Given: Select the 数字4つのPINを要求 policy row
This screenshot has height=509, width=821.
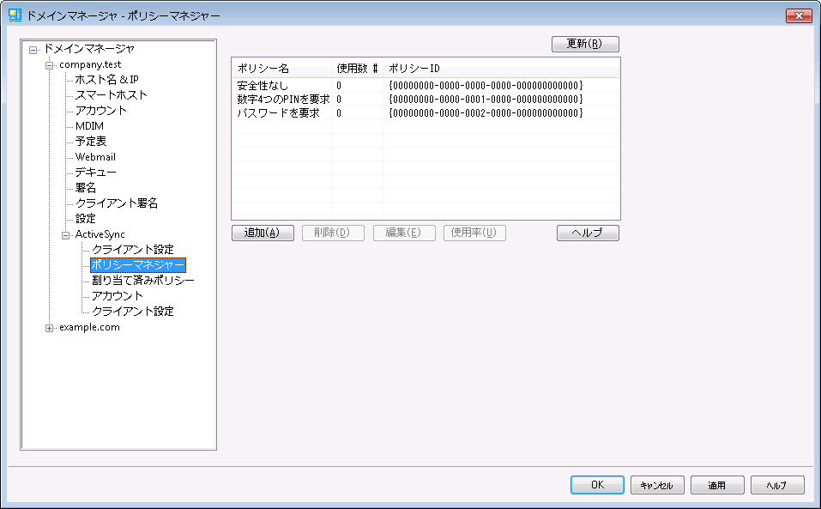Looking at the screenshot, I should tap(283, 100).
